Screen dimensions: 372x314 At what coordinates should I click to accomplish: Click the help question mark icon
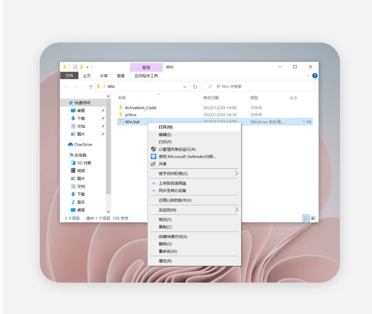point(315,75)
